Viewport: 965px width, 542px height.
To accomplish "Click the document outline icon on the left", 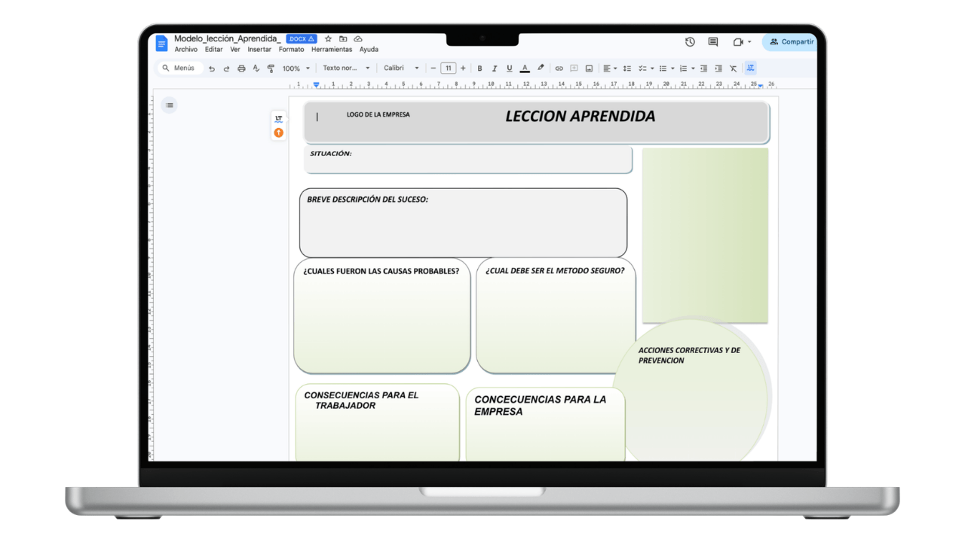I will pos(169,105).
